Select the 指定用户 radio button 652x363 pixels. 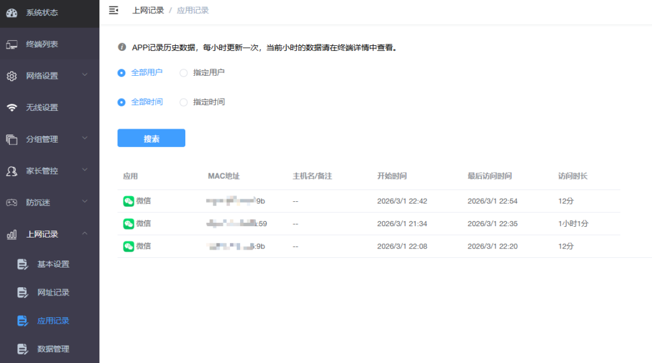[183, 73]
